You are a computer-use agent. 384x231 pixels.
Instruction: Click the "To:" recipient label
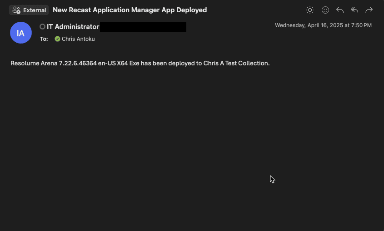pos(44,39)
